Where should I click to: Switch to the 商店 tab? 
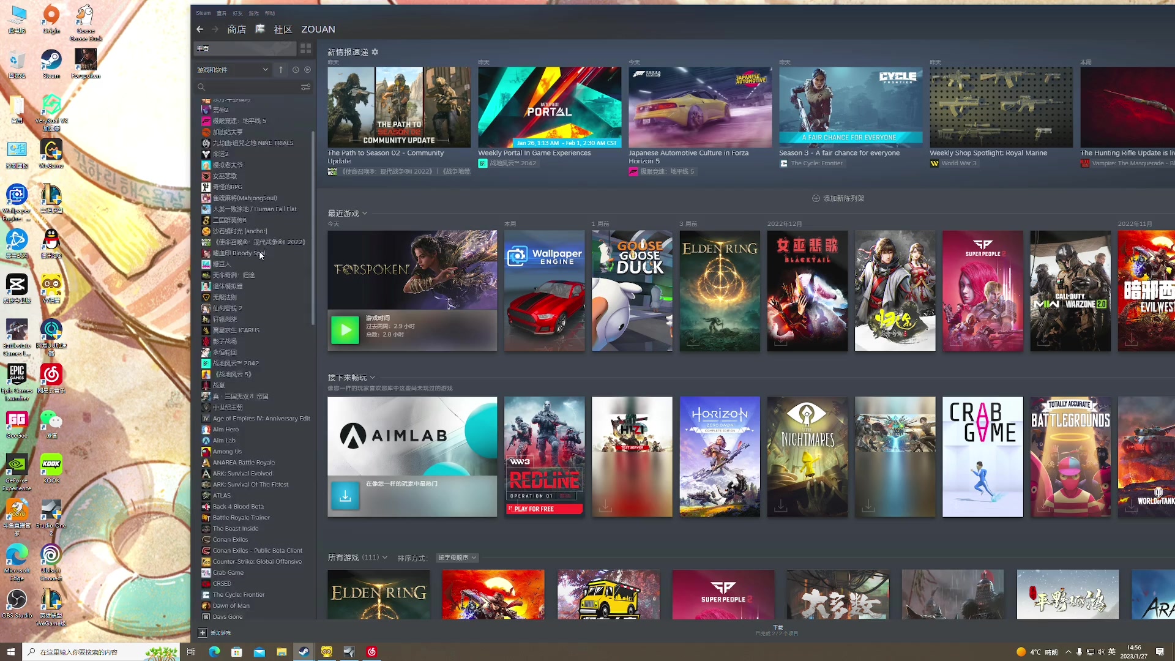(236, 29)
